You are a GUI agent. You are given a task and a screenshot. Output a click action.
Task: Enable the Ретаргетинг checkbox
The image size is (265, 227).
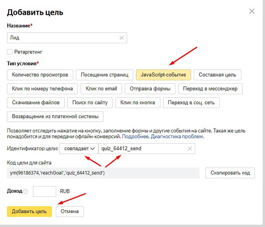(x=10, y=51)
